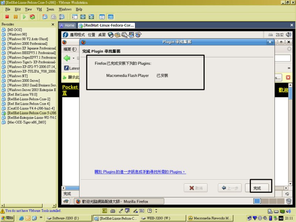296x222 pixels.
Task: Click the Favorites horizontal scrollbar
Action: [x=28, y=205]
